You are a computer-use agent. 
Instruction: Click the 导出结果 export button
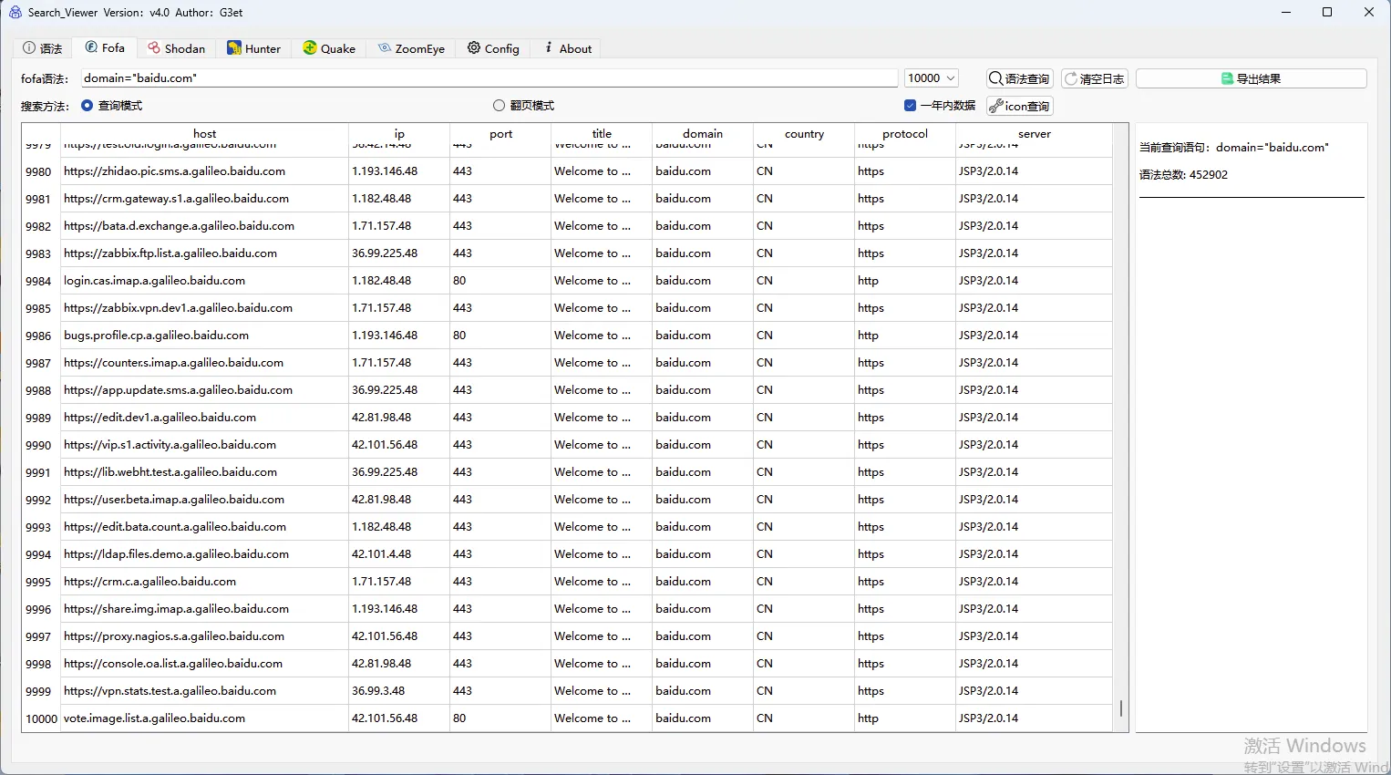[x=1252, y=79]
